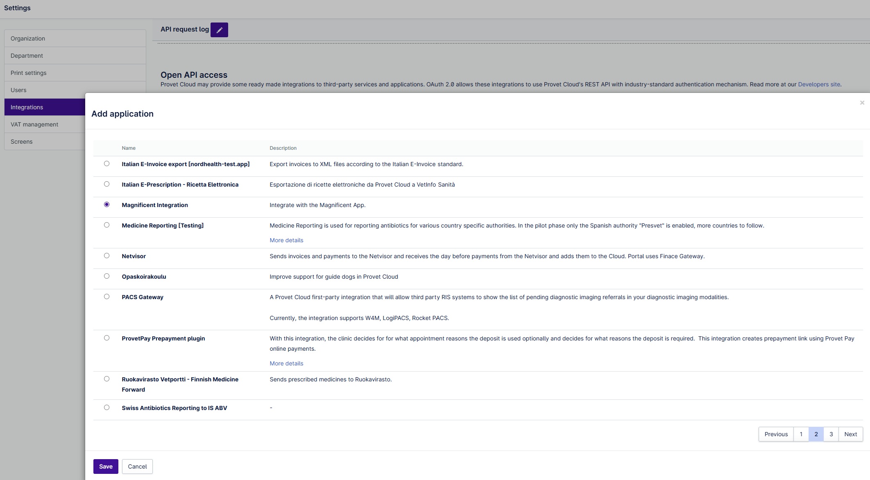Click 'Italian E-Prescription - Ricetta Elettronica' text
This screenshot has width=870, height=480.
pyautogui.click(x=180, y=185)
